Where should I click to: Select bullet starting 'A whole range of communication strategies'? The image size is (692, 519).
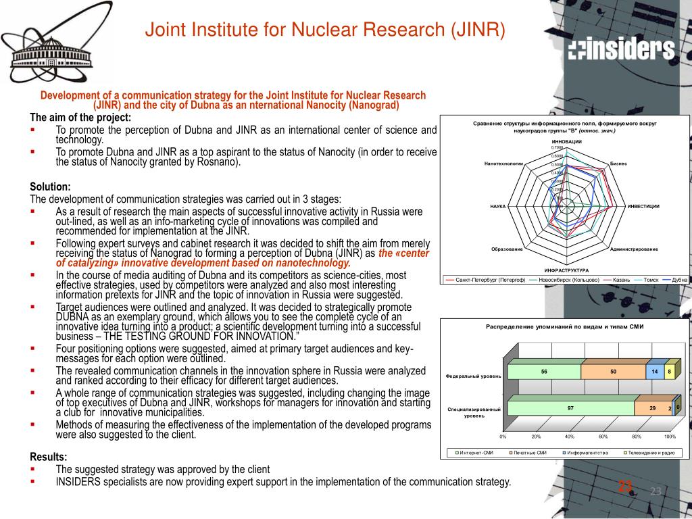click(x=243, y=403)
